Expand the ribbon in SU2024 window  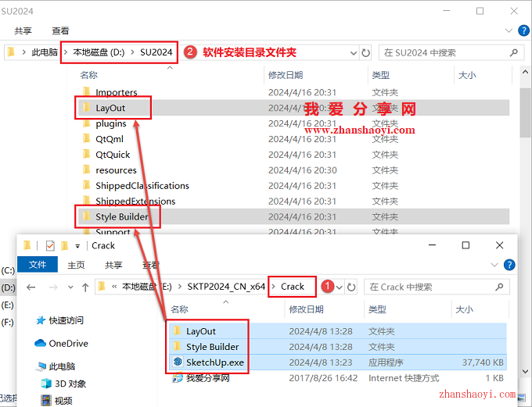pyautogui.click(x=509, y=30)
